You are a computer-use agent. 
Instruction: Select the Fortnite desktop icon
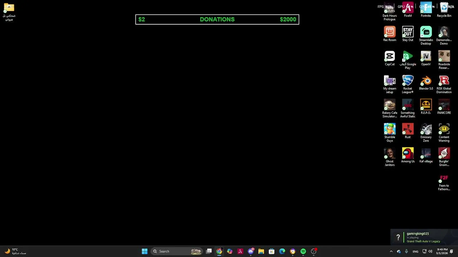click(426, 10)
